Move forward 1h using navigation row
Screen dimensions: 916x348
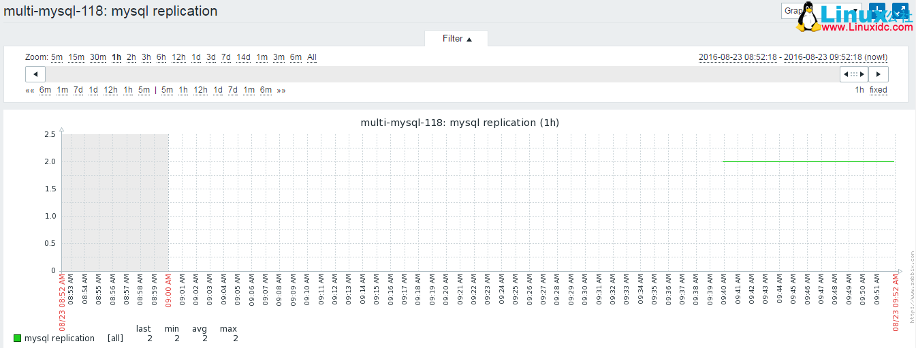[183, 90]
